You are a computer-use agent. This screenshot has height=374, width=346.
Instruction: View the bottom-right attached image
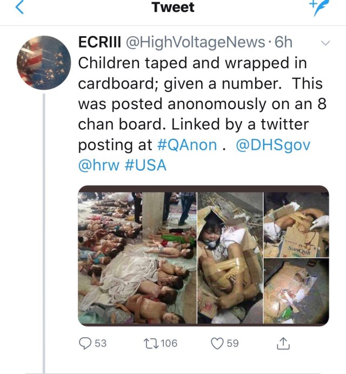coord(296,292)
